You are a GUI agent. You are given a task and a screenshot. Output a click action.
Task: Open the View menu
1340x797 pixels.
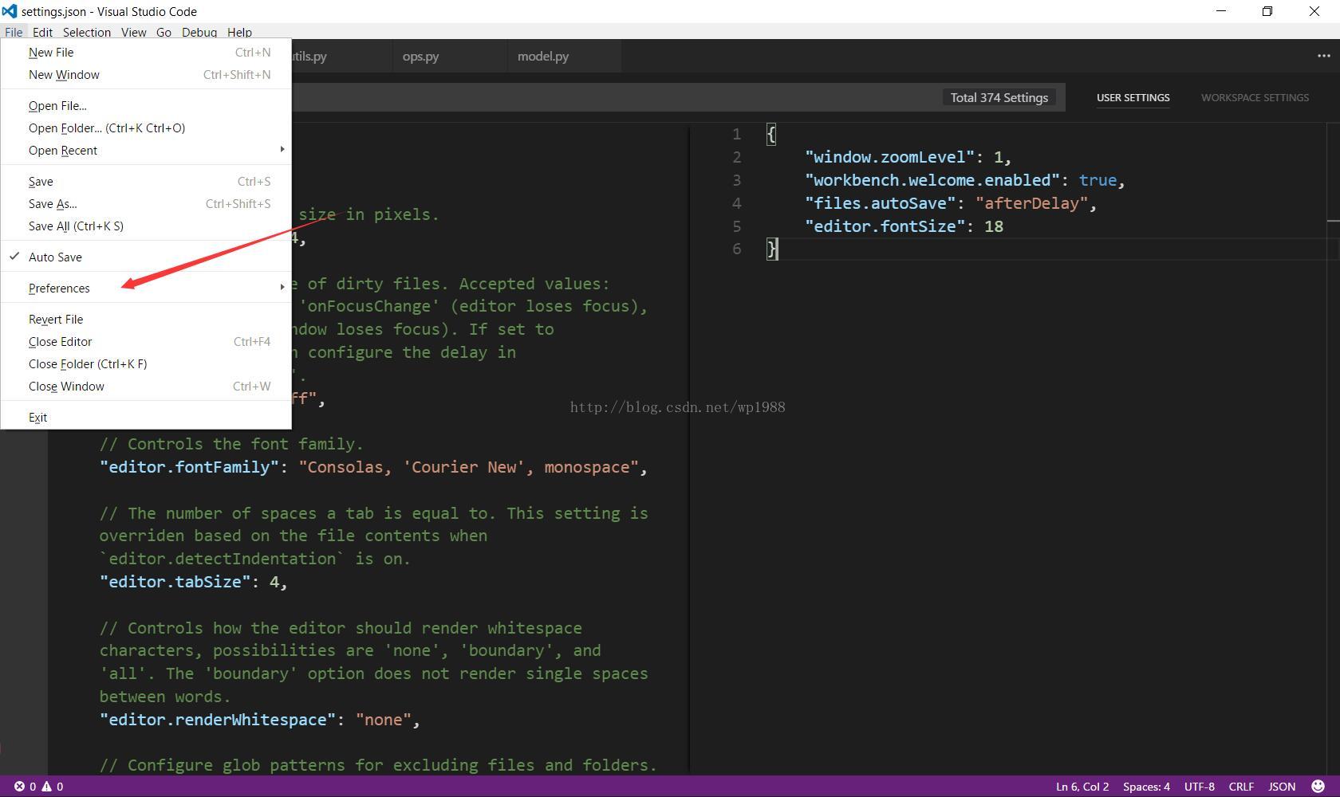point(133,32)
